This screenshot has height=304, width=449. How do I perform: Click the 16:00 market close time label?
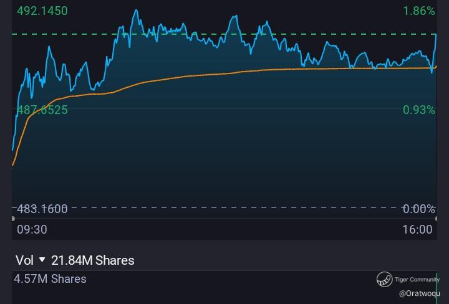[x=417, y=230]
